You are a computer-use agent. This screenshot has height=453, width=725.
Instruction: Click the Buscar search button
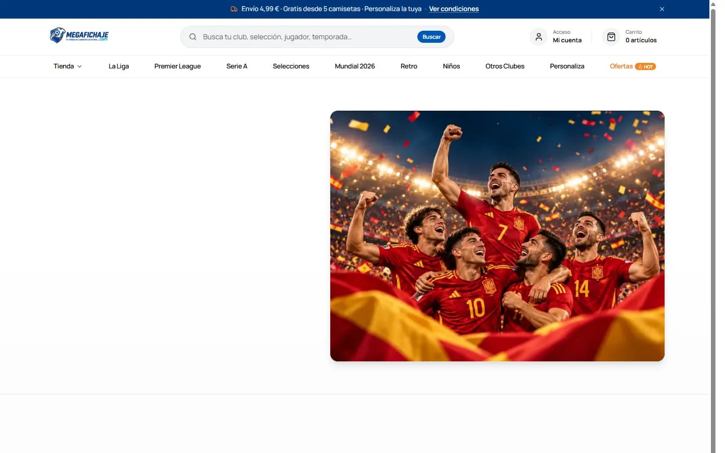pos(431,37)
